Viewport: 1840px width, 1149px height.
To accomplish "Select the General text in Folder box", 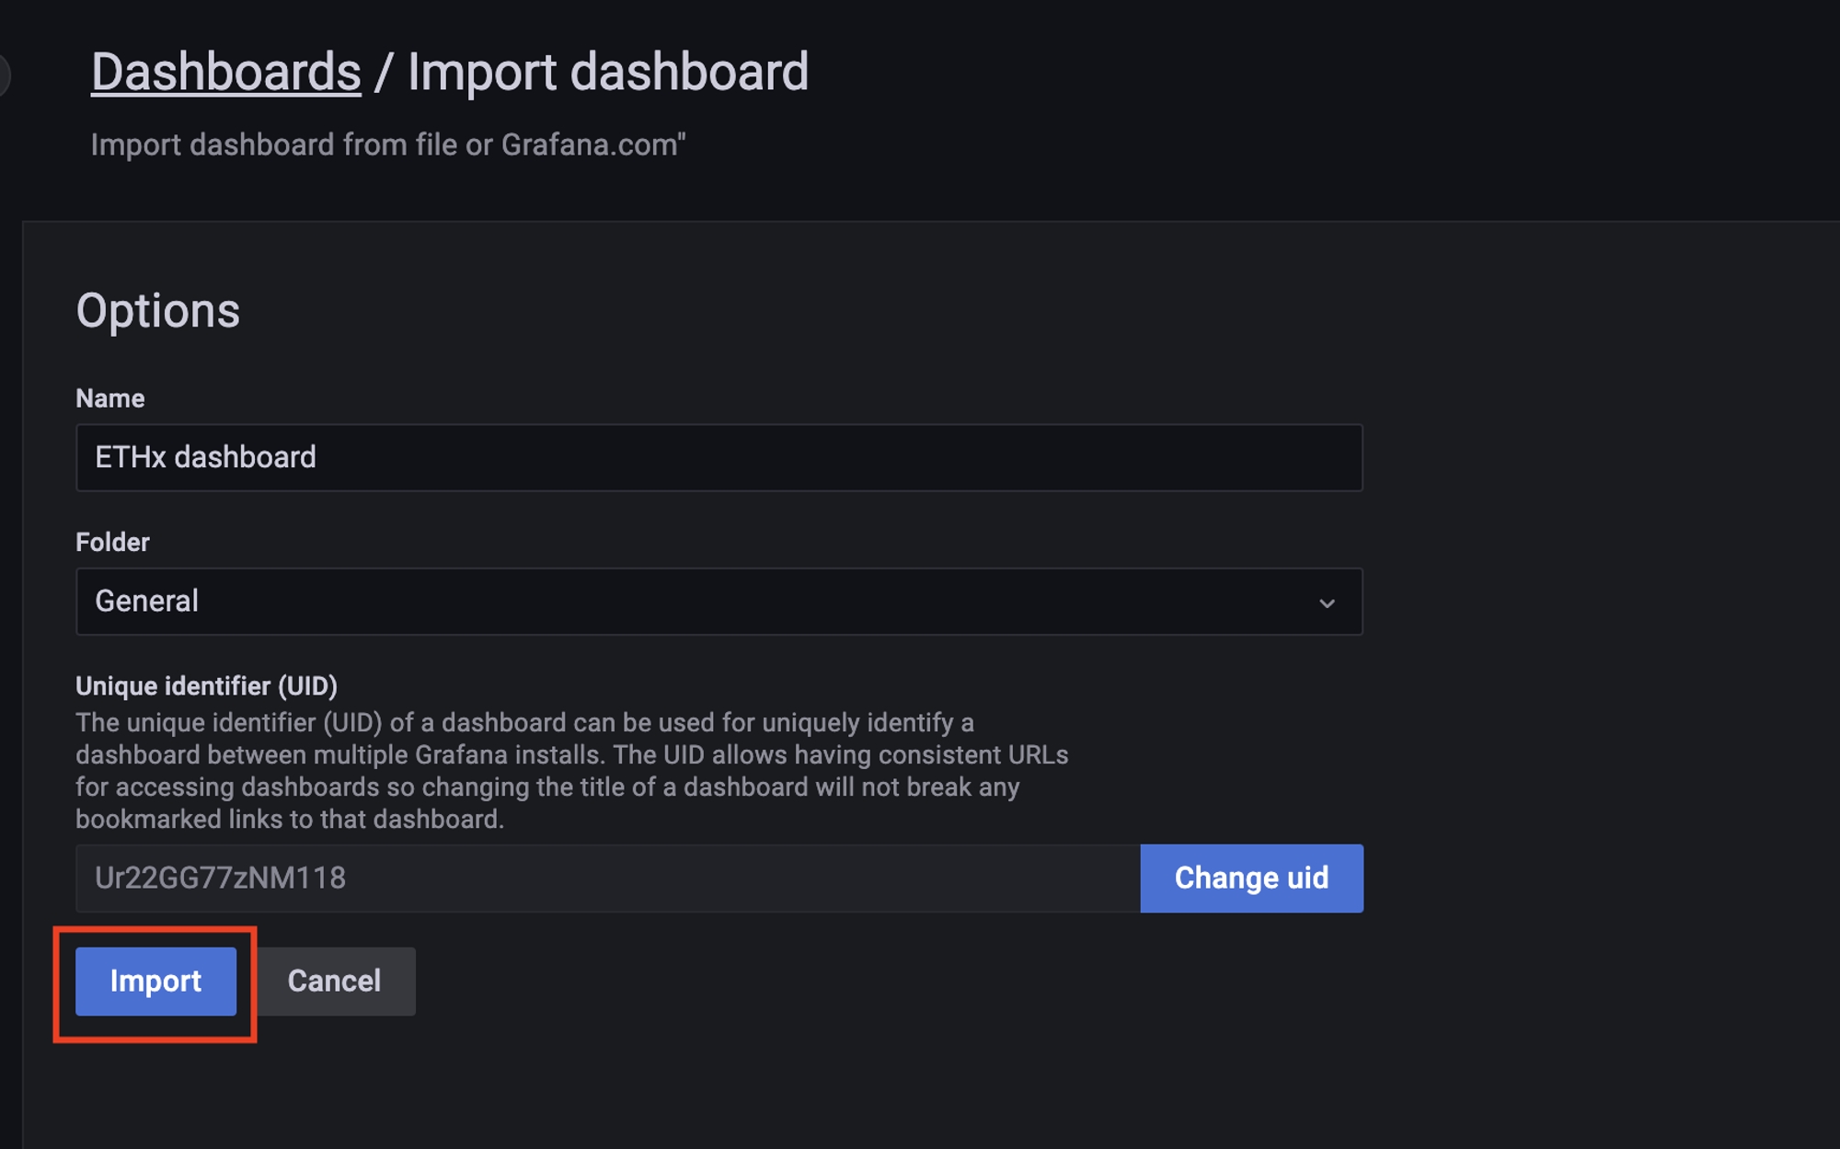I will (146, 601).
